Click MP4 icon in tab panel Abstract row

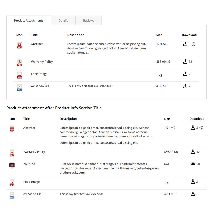coord(19,45)
